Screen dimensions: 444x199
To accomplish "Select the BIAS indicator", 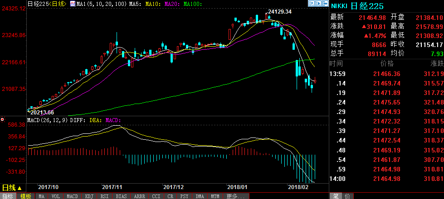I will [x=121, y=196].
